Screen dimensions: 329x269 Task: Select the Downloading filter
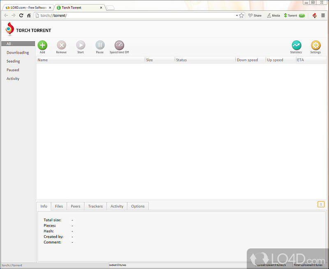18,53
